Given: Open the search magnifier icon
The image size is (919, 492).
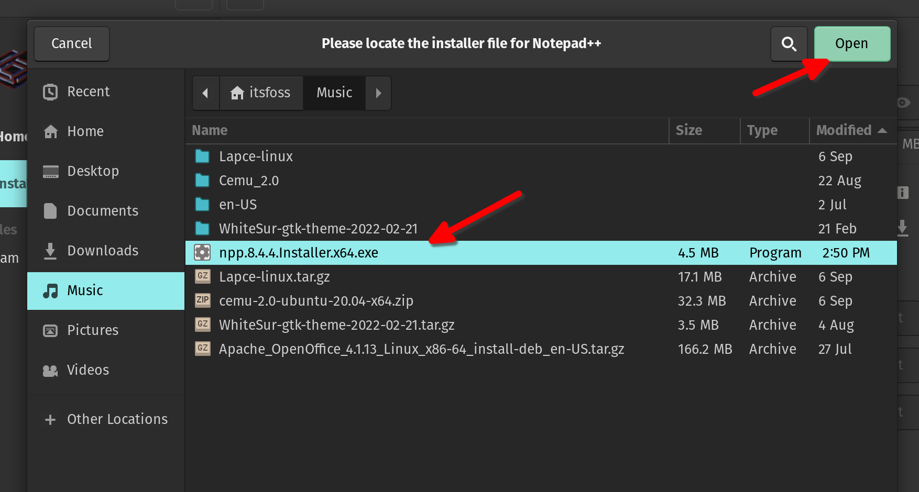Looking at the screenshot, I should [789, 43].
